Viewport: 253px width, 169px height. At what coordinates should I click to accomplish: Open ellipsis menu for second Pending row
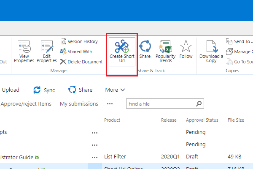(x=95, y=145)
